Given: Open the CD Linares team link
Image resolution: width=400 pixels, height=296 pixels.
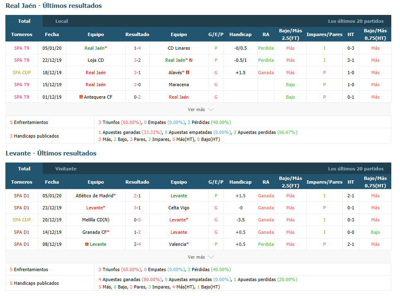Looking at the screenshot, I should point(179,48).
